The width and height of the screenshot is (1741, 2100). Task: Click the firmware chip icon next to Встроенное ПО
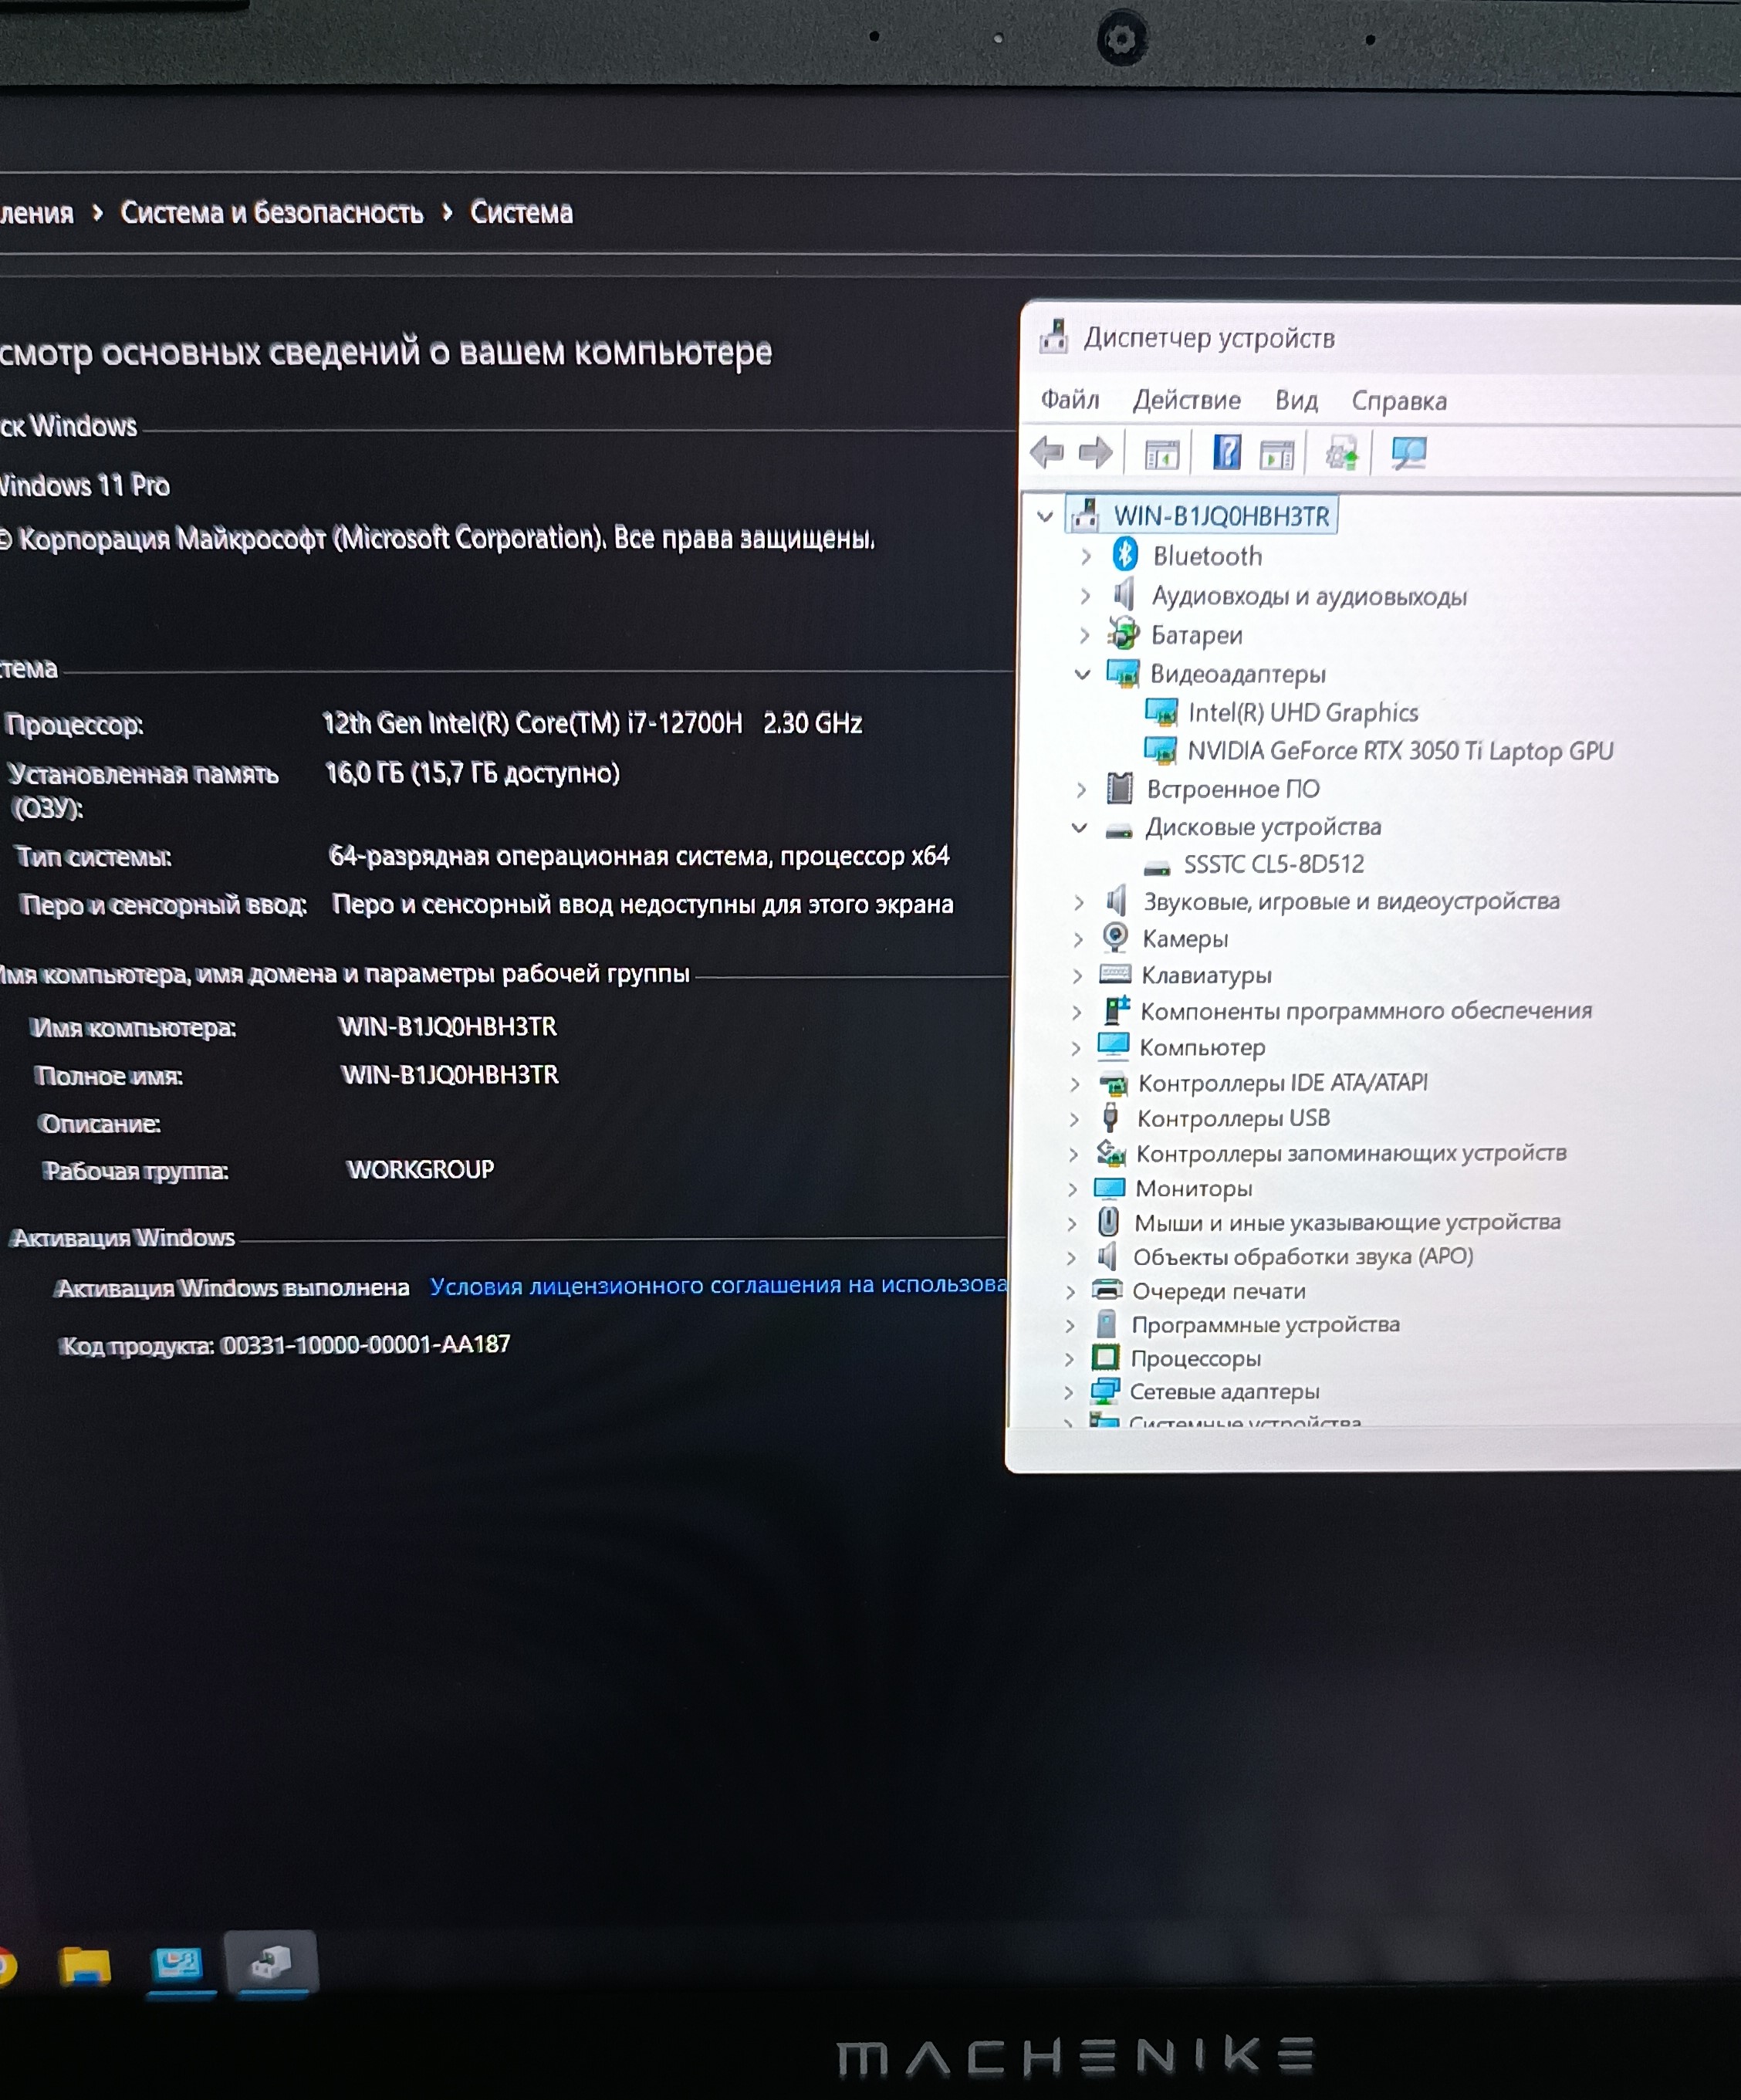[1119, 788]
